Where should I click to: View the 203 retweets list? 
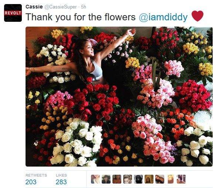(31, 182)
